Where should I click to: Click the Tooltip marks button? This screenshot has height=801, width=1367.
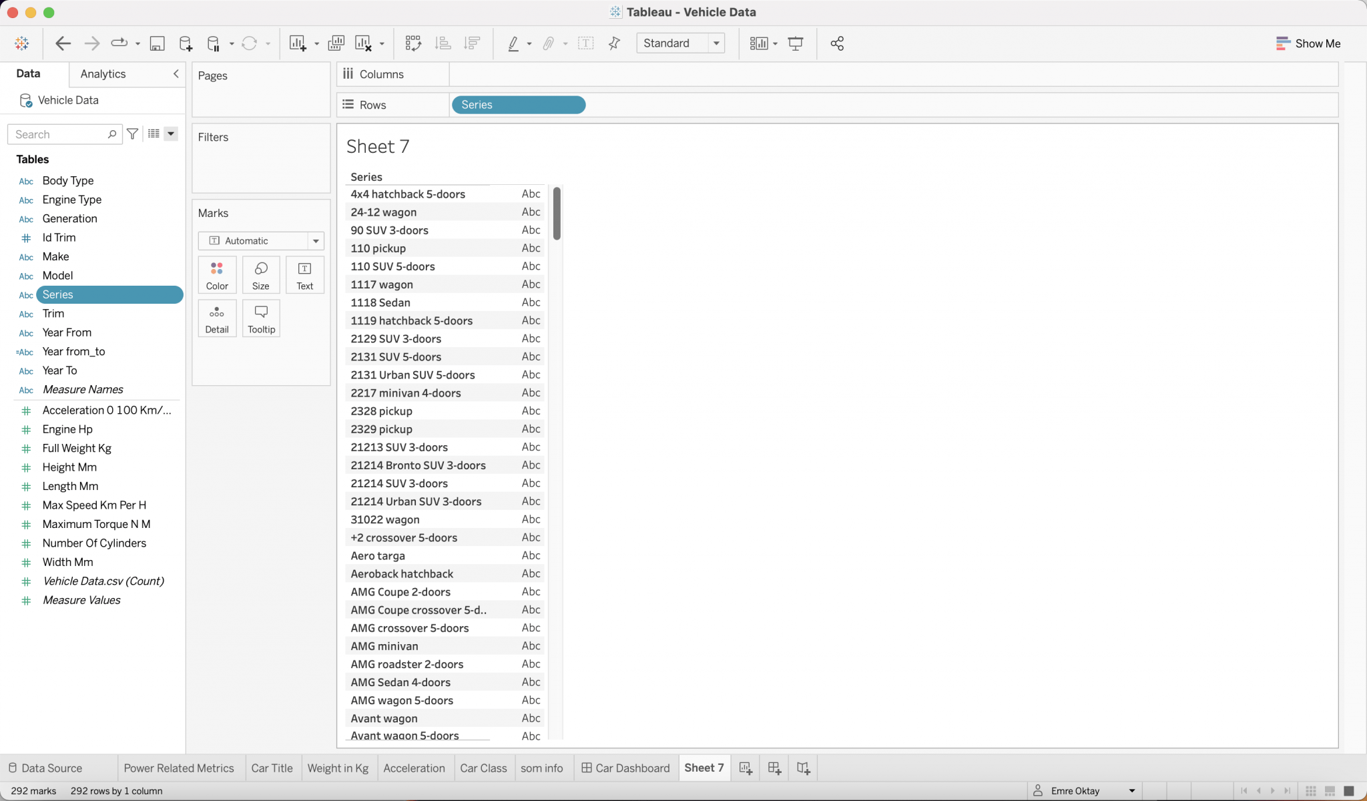(x=261, y=318)
